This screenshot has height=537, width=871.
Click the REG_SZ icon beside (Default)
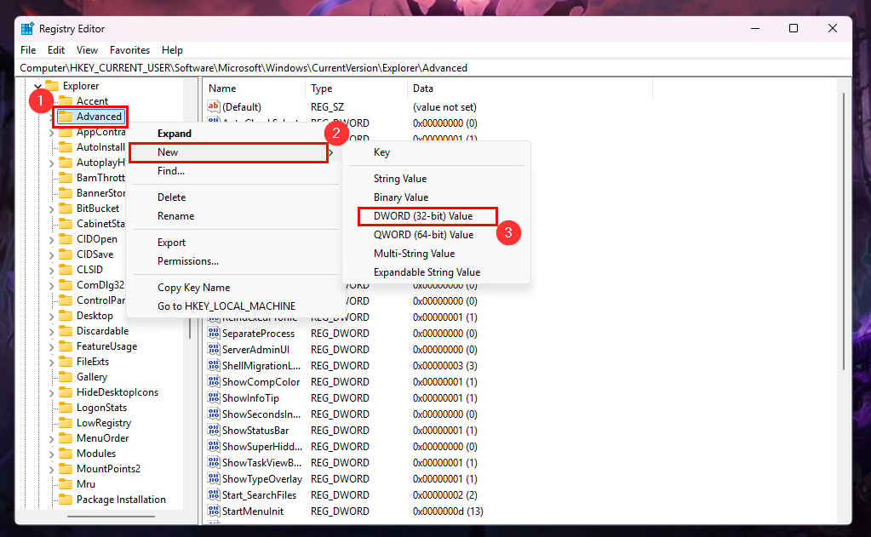click(214, 106)
